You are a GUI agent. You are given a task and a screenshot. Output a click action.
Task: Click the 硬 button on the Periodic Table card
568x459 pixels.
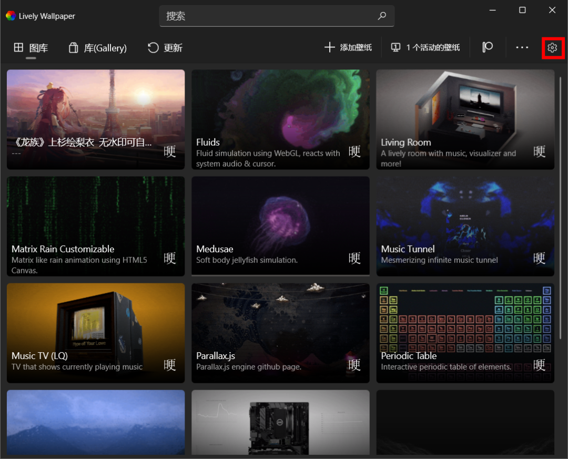point(539,365)
